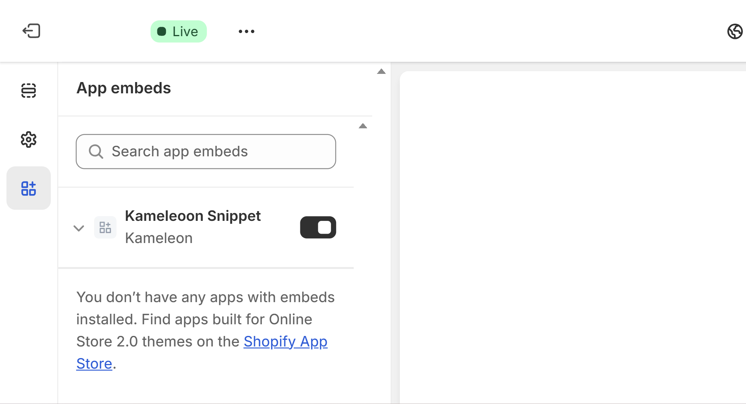Viewport: 746px width, 404px height.
Task: Open the three-dot more actions menu
Action: click(x=246, y=31)
